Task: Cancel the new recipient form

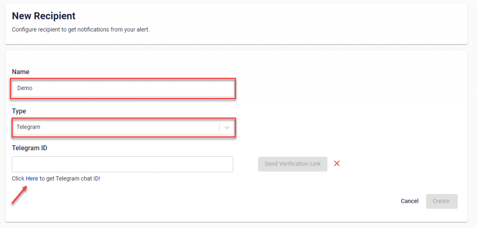Action: point(409,201)
